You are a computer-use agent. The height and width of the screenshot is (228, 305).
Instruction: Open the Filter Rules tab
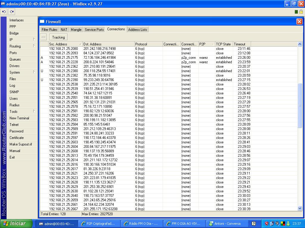tap(49, 29)
